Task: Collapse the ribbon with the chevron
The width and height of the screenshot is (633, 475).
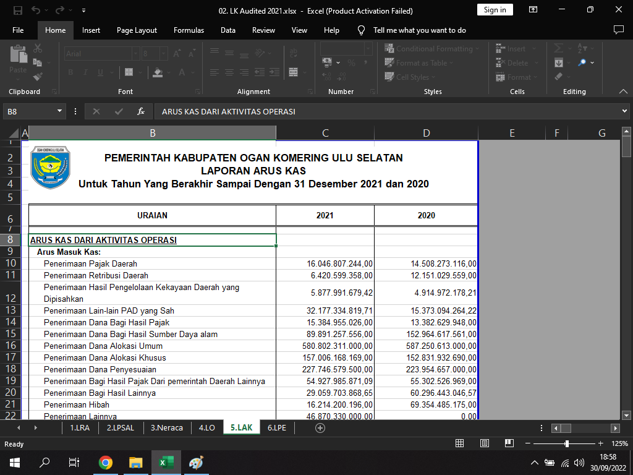Action: point(623,92)
